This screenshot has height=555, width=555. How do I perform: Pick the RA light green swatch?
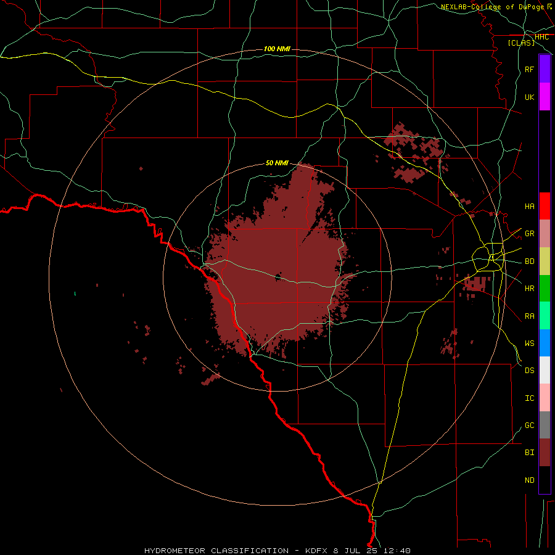[545, 316]
